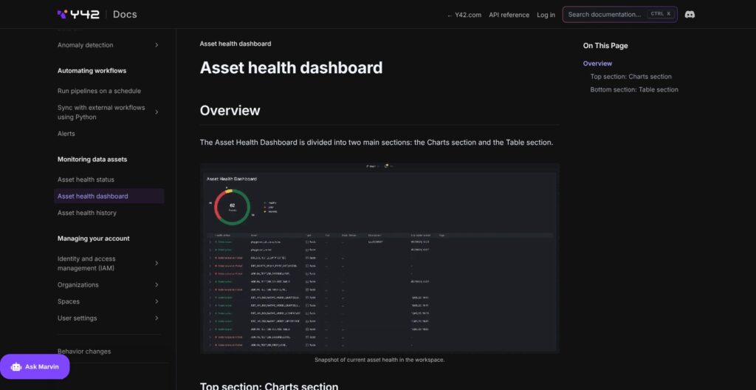This screenshot has width=756, height=390.
Task: Open Sync with external workflows using Python
Action: click(101, 112)
